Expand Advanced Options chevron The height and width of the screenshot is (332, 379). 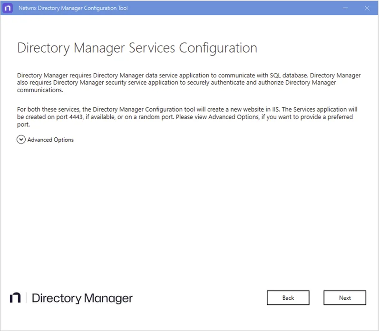[21, 140]
